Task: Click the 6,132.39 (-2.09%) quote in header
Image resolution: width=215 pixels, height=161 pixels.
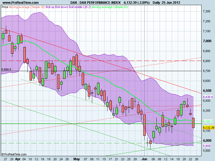Action: coord(137,2)
